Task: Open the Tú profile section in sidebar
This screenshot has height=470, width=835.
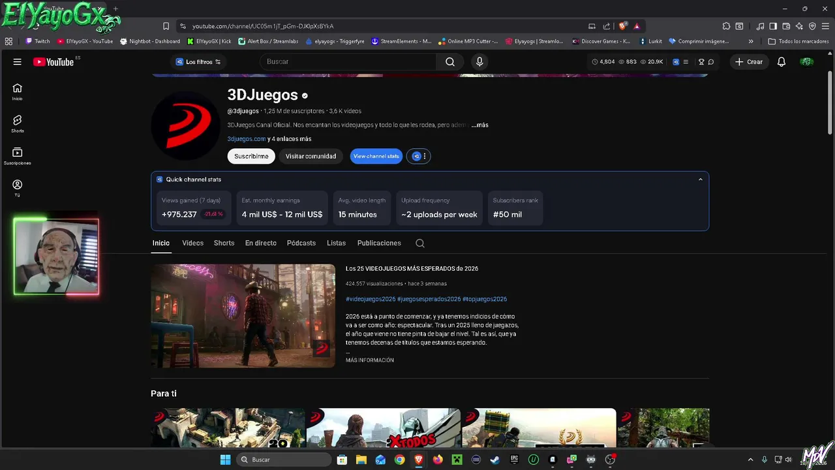Action: pyautogui.click(x=17, y=188)
